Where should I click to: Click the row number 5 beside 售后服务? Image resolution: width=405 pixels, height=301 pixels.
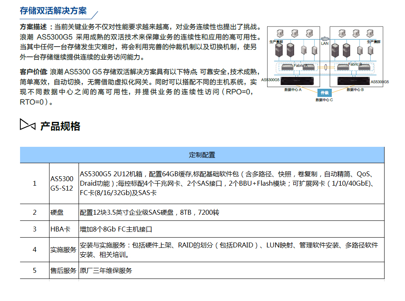tap(35, 271)
